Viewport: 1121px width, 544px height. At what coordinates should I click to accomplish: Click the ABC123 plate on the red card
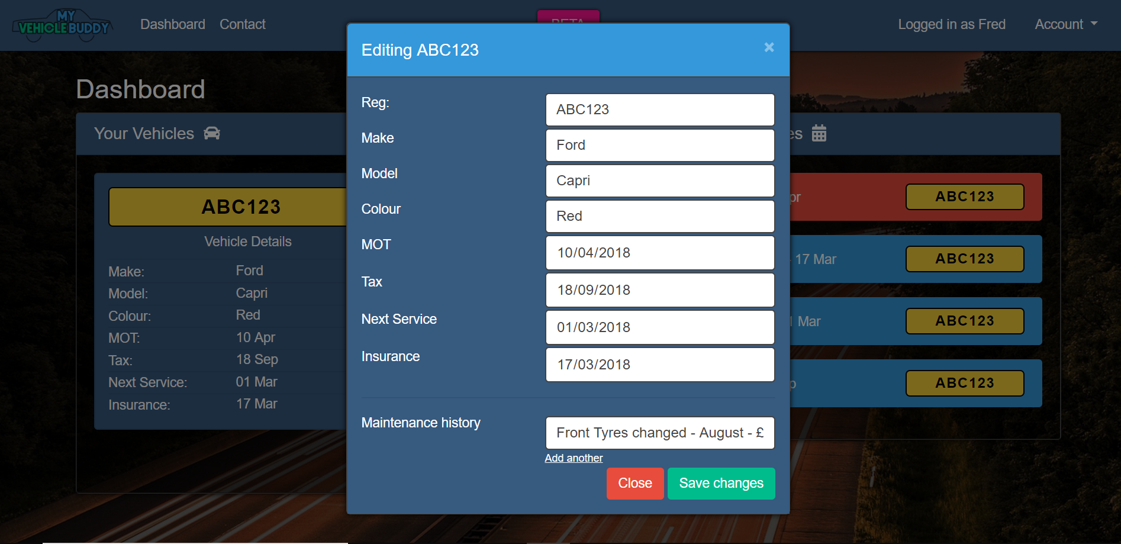965,197
